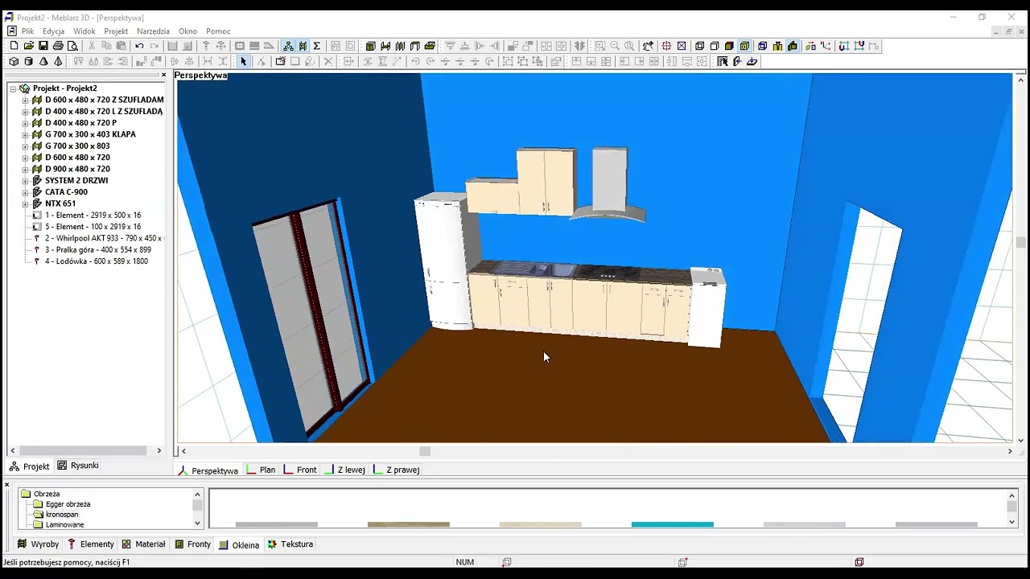Open Print Preview from toolbar
The image size is (1030, 579).
point(72,46)
